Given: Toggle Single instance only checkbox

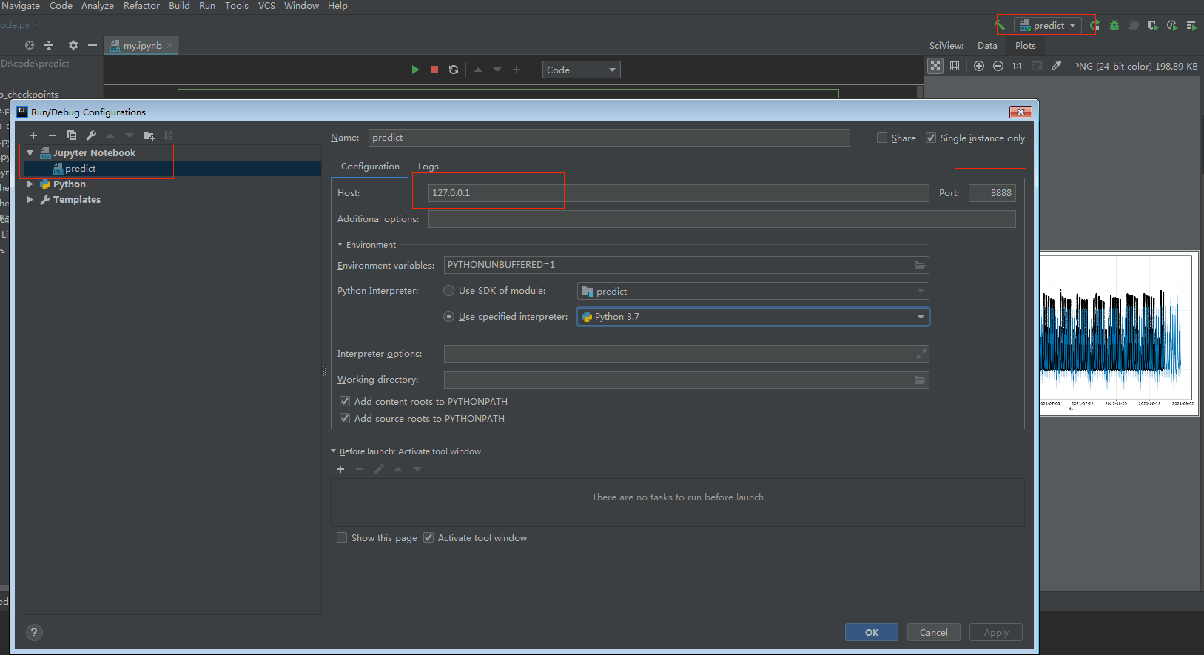Looking at the screenshot, I should pyautogui.click(x=931, y=138).
